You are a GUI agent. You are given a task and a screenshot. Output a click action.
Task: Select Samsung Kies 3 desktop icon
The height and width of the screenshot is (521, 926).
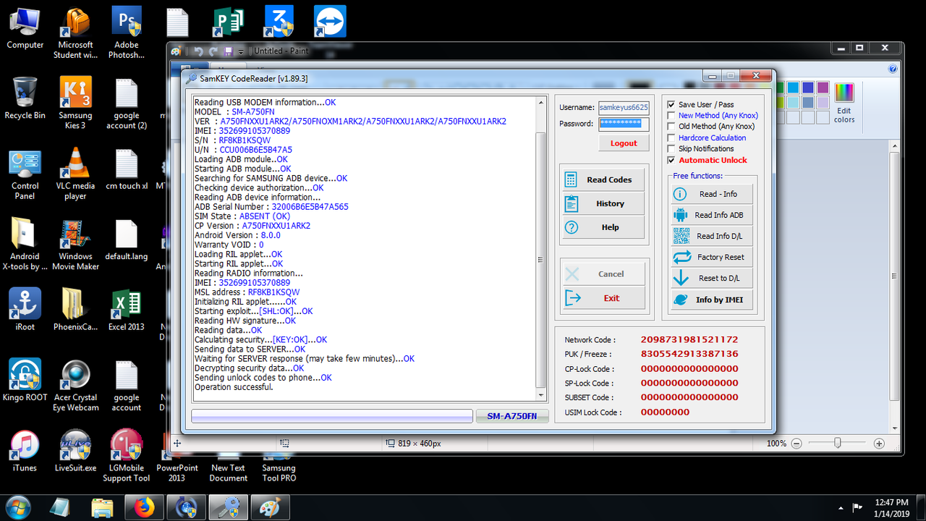click(x=75, y=103)
